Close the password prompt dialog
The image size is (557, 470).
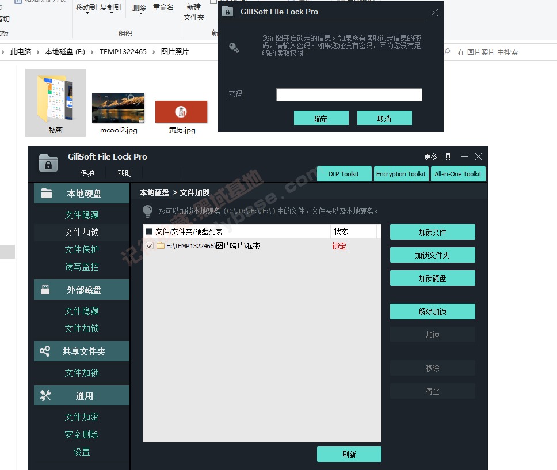434,13
